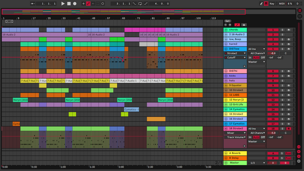This screenshot has height=171, width=304.
Task: Open DISTlow All Ins input dropdown
Action: tap(256, 49)
